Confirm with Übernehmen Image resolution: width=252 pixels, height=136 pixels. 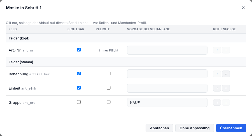pos(231,128)
